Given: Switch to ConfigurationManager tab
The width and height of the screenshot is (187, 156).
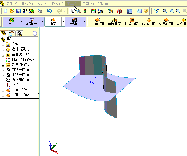Looking at the screenshot, I should (x=19, y=33).
